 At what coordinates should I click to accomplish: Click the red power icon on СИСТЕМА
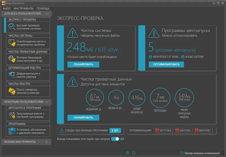177,131
